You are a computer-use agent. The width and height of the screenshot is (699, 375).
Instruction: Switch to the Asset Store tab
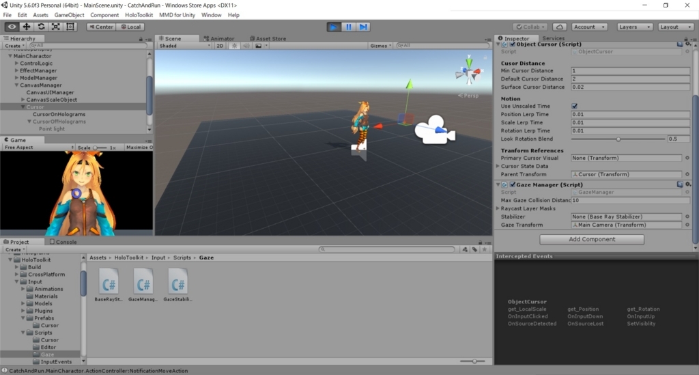[x=268, y=38]
